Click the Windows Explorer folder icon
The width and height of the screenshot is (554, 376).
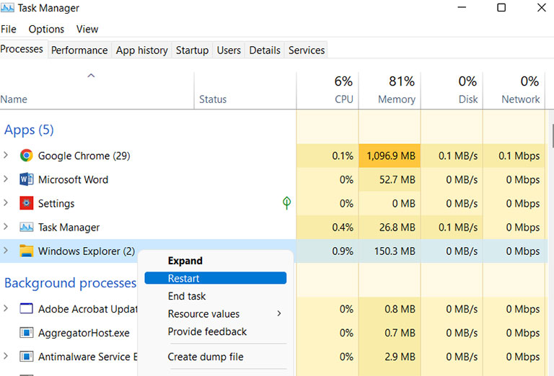[27, 251]
